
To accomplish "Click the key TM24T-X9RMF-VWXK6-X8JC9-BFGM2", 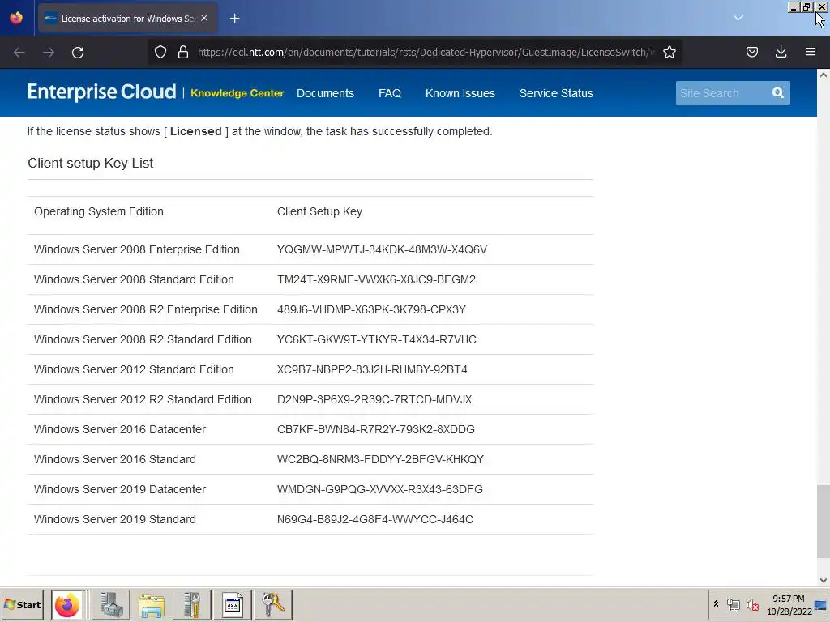I will click(376, 279).
